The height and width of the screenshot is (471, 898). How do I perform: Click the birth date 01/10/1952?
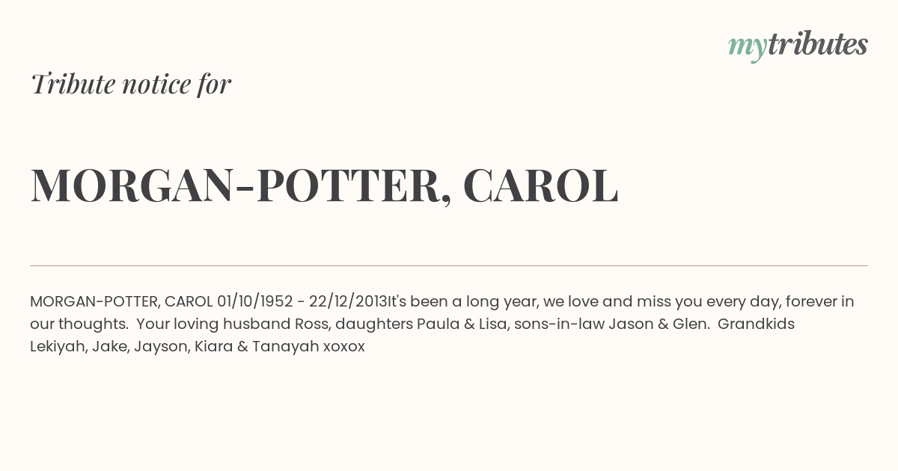click(x=254, y=302)
